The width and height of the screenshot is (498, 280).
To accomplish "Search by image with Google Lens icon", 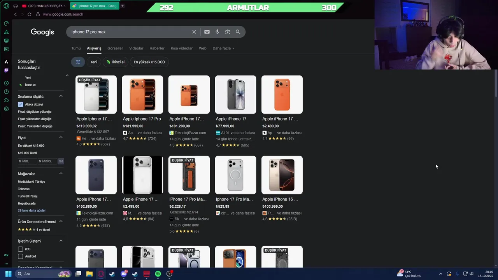I will [x=228, y=32].
